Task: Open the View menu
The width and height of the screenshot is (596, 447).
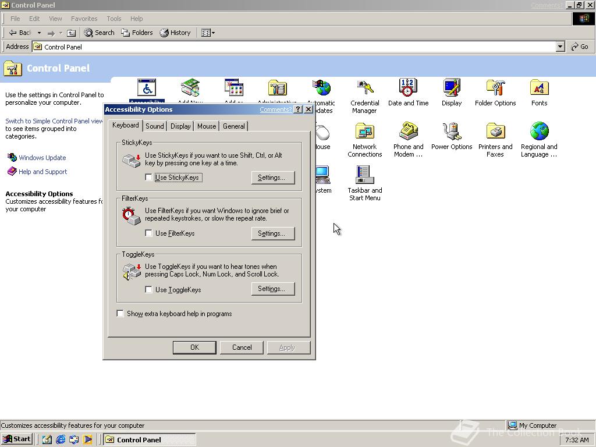Action: (x=55, y=19)
